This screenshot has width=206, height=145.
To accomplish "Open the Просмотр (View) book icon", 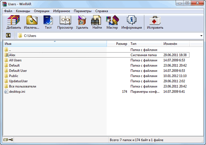I will [x=65, y=20].
